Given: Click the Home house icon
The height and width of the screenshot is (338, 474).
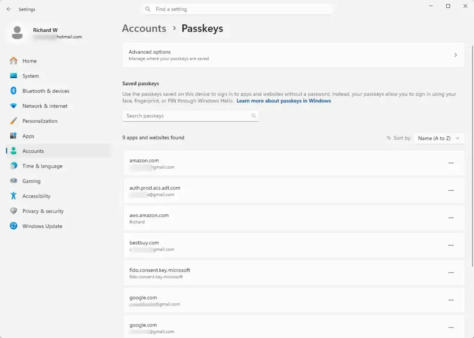Looking at the screenshot, I should coord(13,61).
